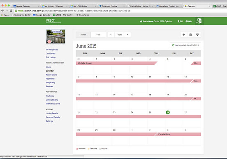Click the Michelle Brewer reservation bar

click(x=116, y=63)
